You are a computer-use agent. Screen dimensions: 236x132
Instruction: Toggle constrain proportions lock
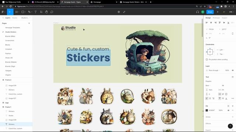(233, 33)
